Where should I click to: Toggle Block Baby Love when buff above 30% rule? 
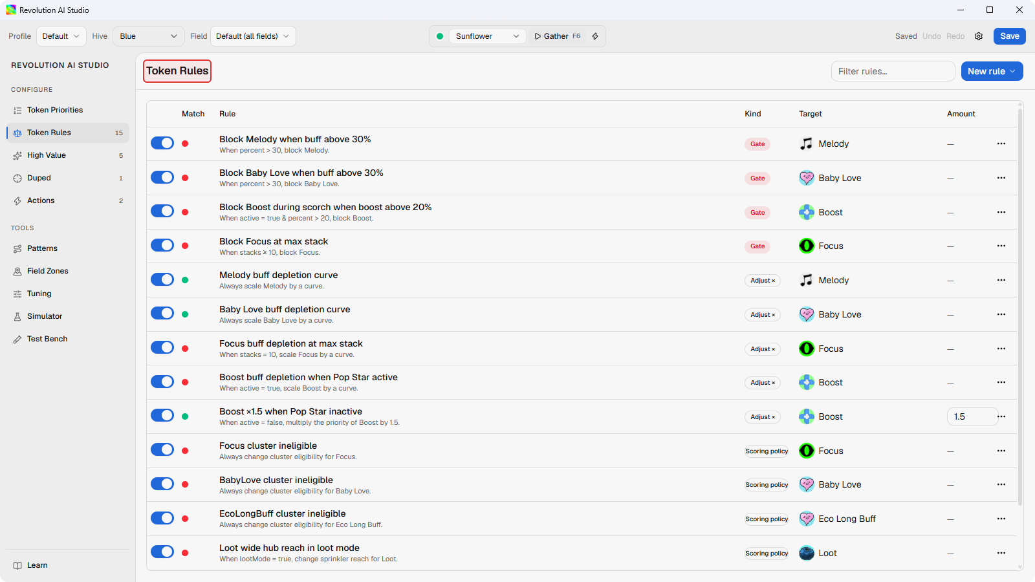[162, 177]
